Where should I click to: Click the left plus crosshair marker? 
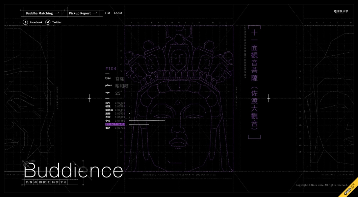89,98
